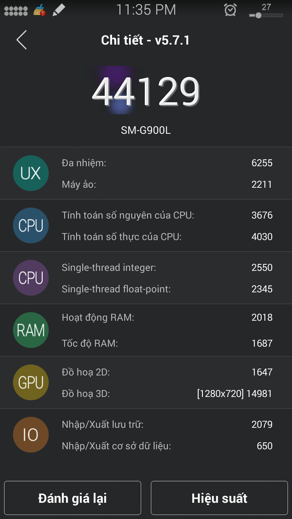This screenshot has width=292, height=519.
Task: Click the purple single-thread CPU icon
Action: (31, 278)
